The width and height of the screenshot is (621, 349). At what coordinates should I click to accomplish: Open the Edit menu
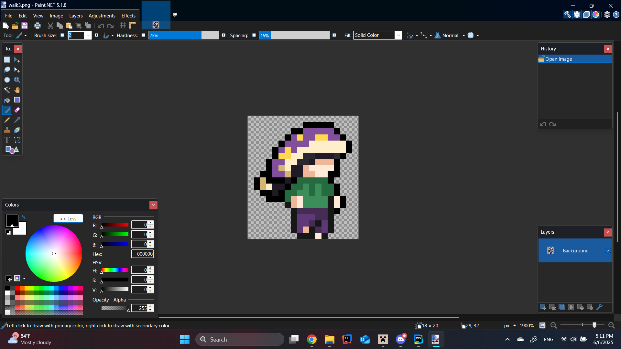pyautogui.click(x=23, y=16)
